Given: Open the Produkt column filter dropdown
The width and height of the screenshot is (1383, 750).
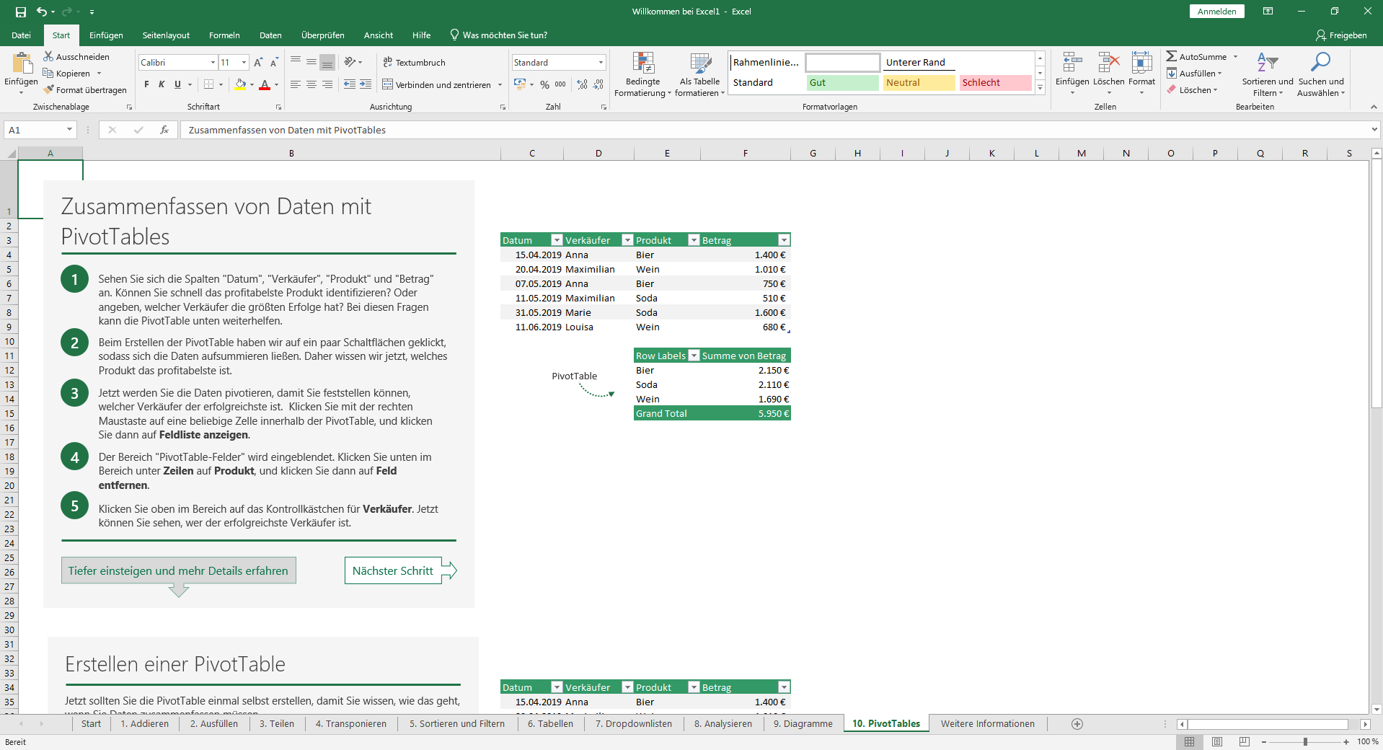Looking at the screenshot, I should tap(694, 239).
